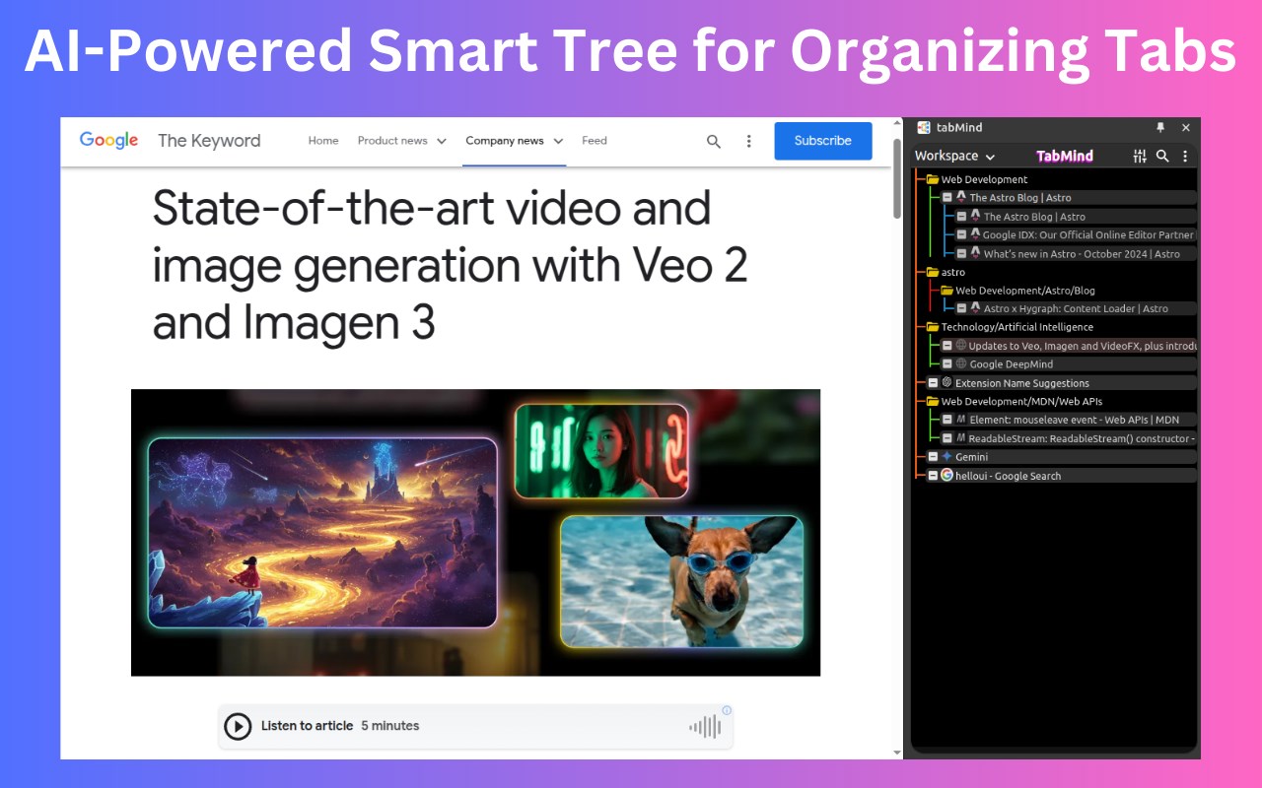Go to Home in The Keyword nav

click(x=323, y=141)
